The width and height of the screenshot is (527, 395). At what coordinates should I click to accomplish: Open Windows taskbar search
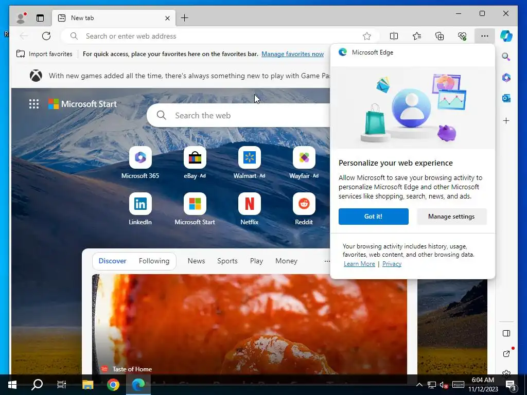[x=37, y=385]
